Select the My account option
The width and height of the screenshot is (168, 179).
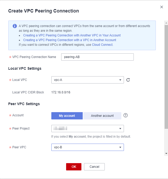tap(67, 116)
